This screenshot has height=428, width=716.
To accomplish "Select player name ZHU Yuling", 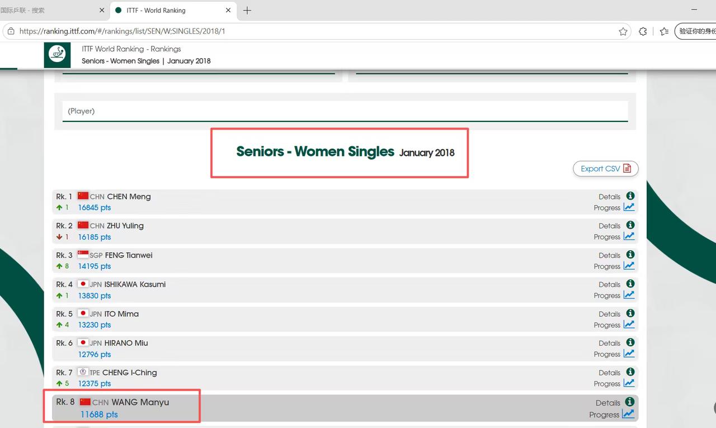I will pyautogui.click(x=125, y=226).
